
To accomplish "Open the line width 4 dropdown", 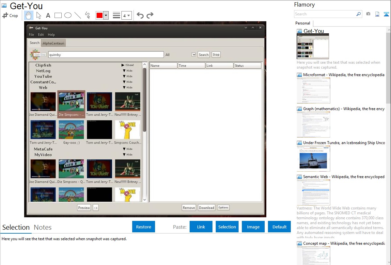I will pyautogui.click(x=126, y=15).
